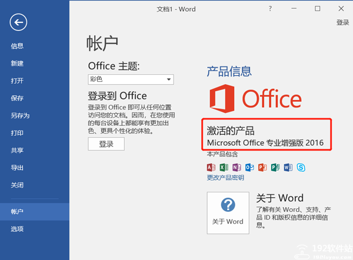Click the OneNote app icon

pos(237,168)
